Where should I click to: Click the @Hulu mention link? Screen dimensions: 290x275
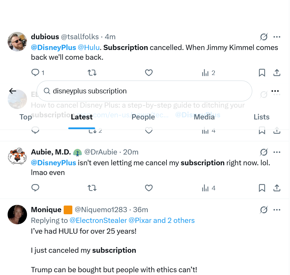click(x=89, y=48)
